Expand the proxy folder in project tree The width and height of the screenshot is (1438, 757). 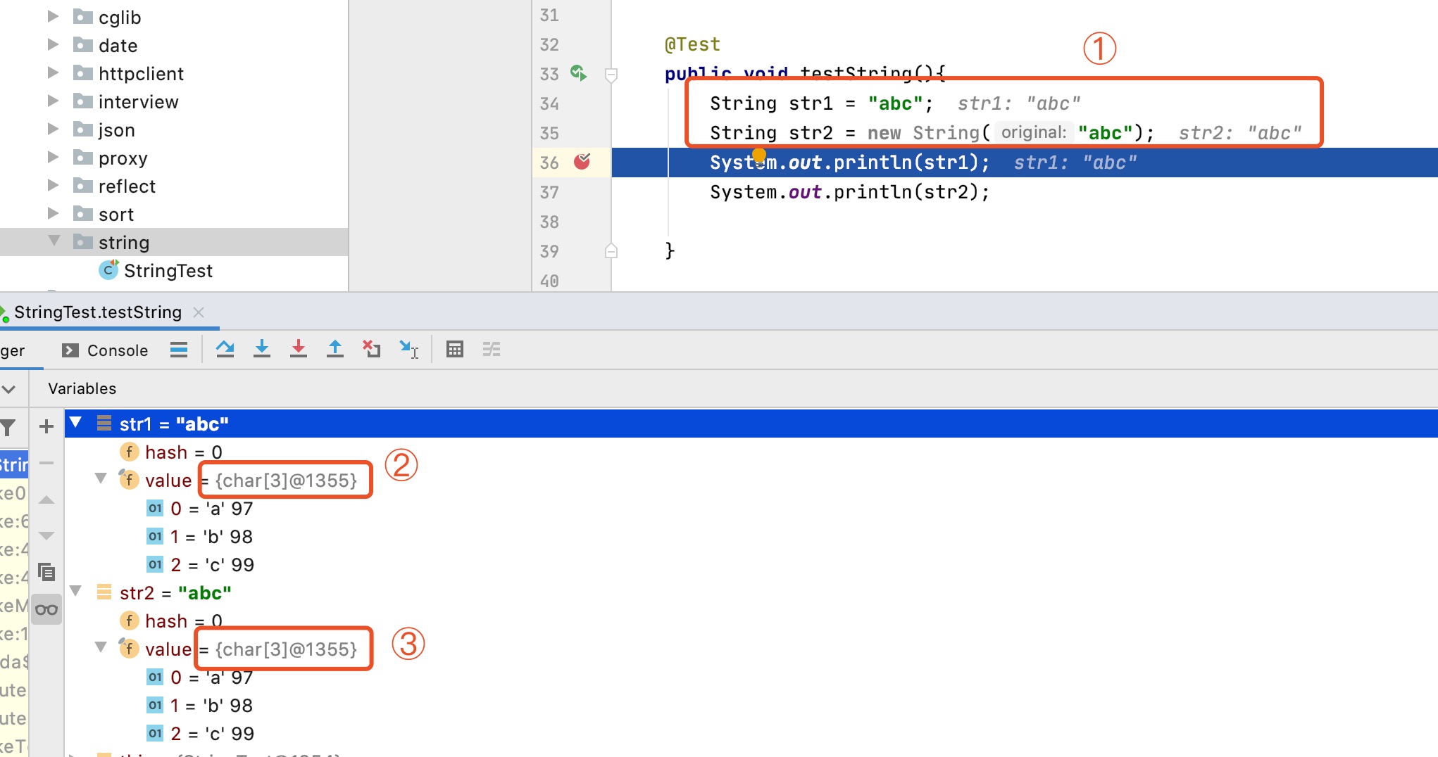tap(54, 156)
